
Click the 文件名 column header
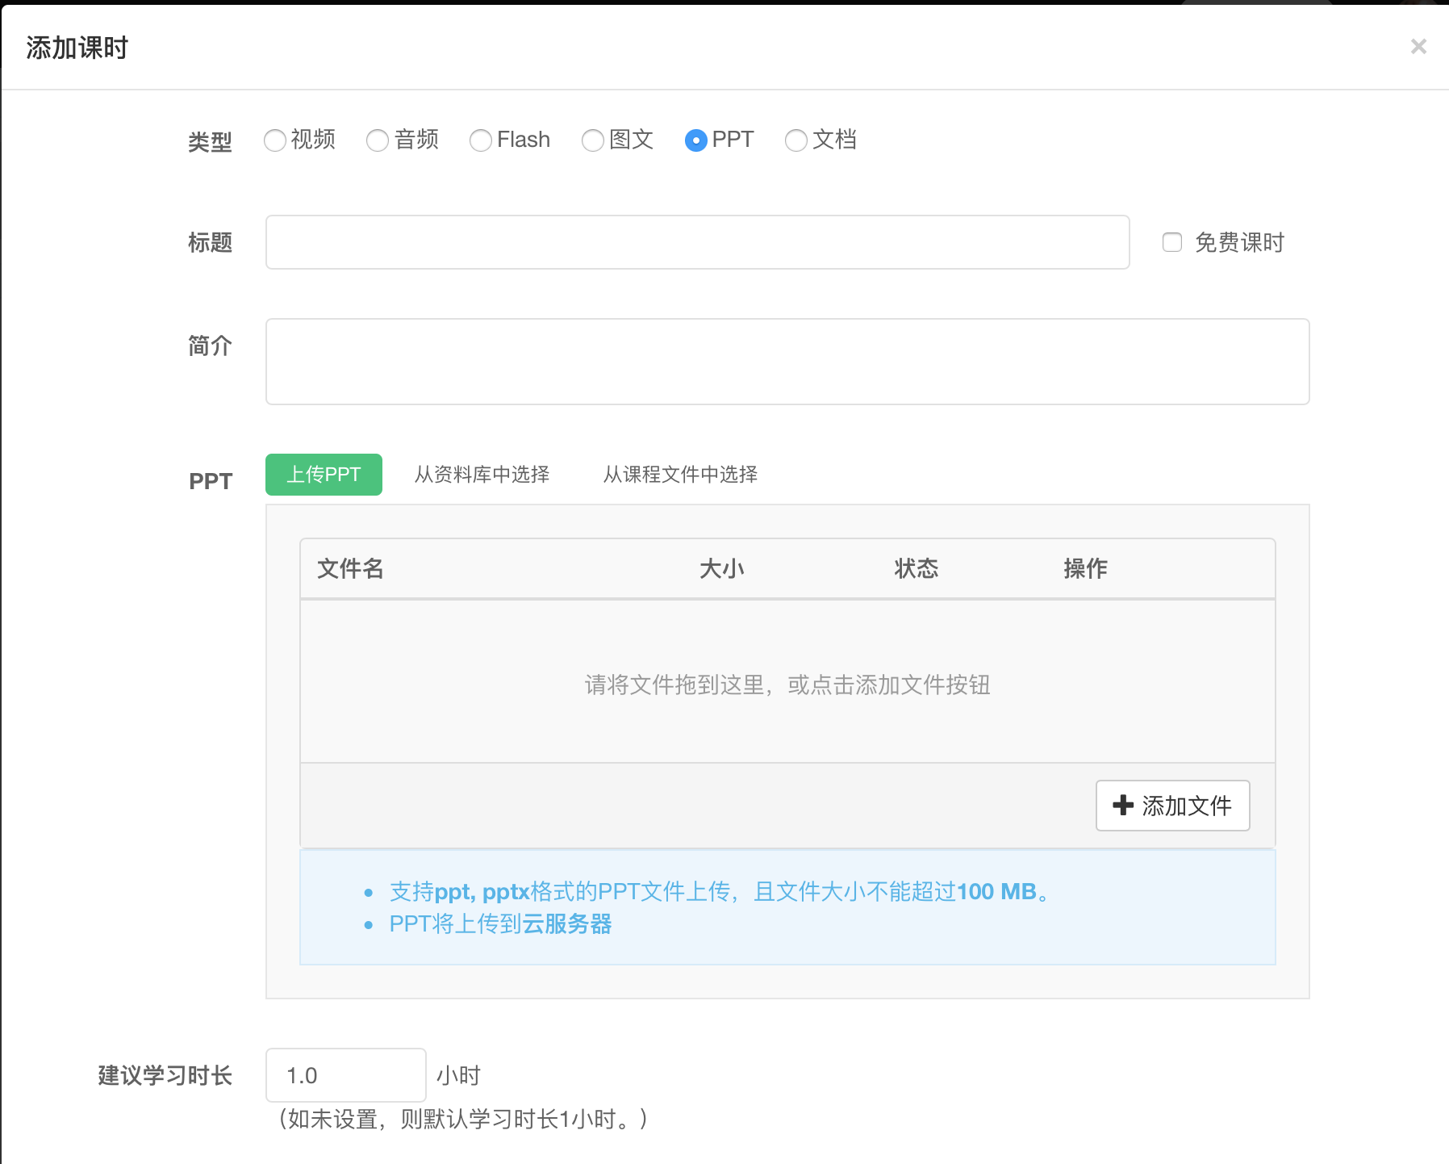(350, 569)
